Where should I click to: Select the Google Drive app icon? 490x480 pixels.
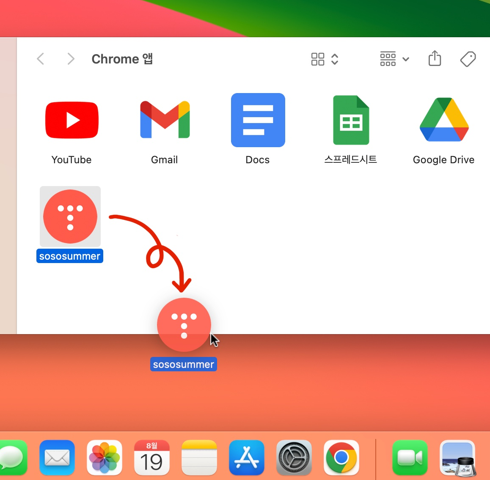click(x=444, y=120)
